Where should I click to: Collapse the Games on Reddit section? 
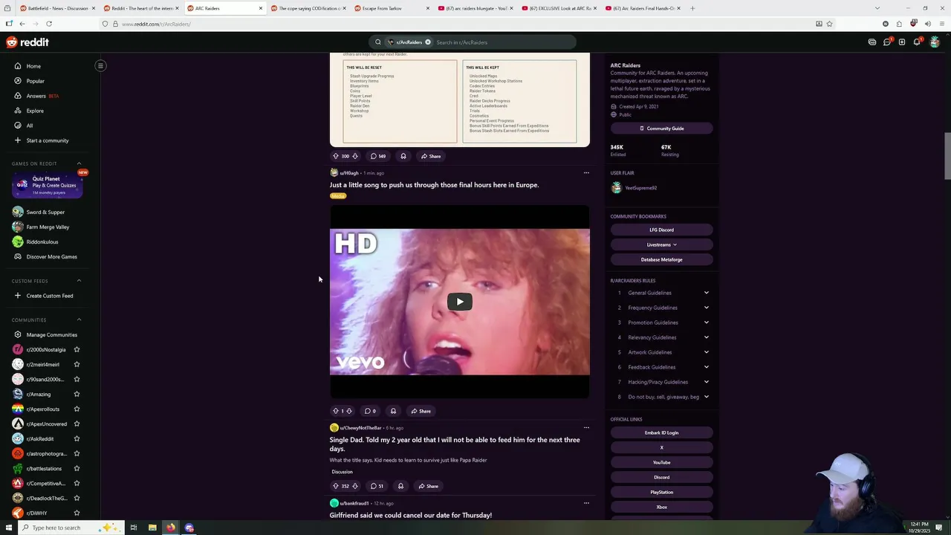(x=79, y=163)
